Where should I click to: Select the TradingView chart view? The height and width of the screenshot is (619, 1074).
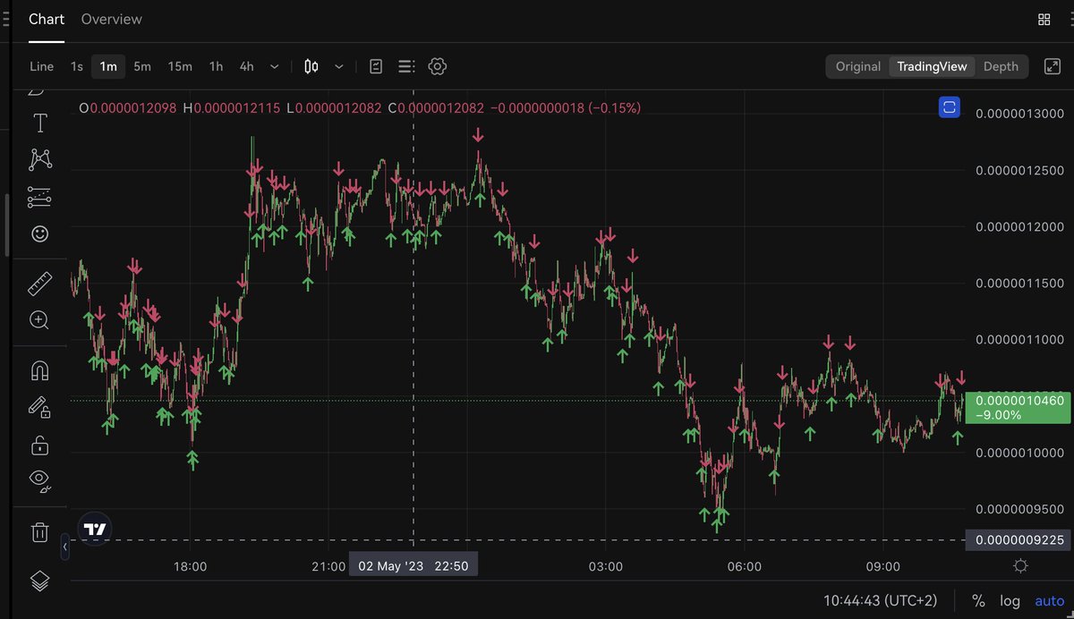pos(932,66)
